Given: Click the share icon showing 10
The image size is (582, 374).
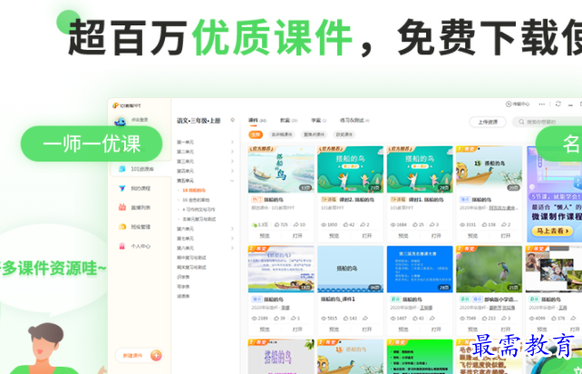Looking at the screenshot, I should [x=296, y=224].
